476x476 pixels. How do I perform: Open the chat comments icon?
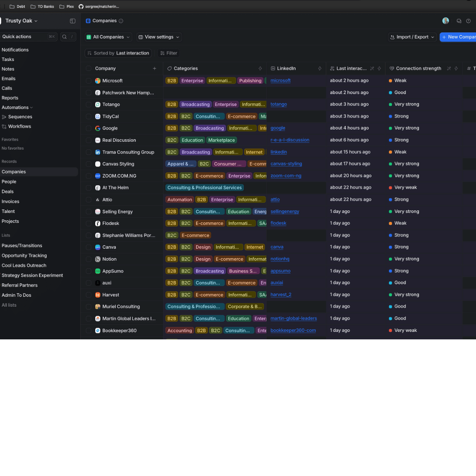point(459,21)
